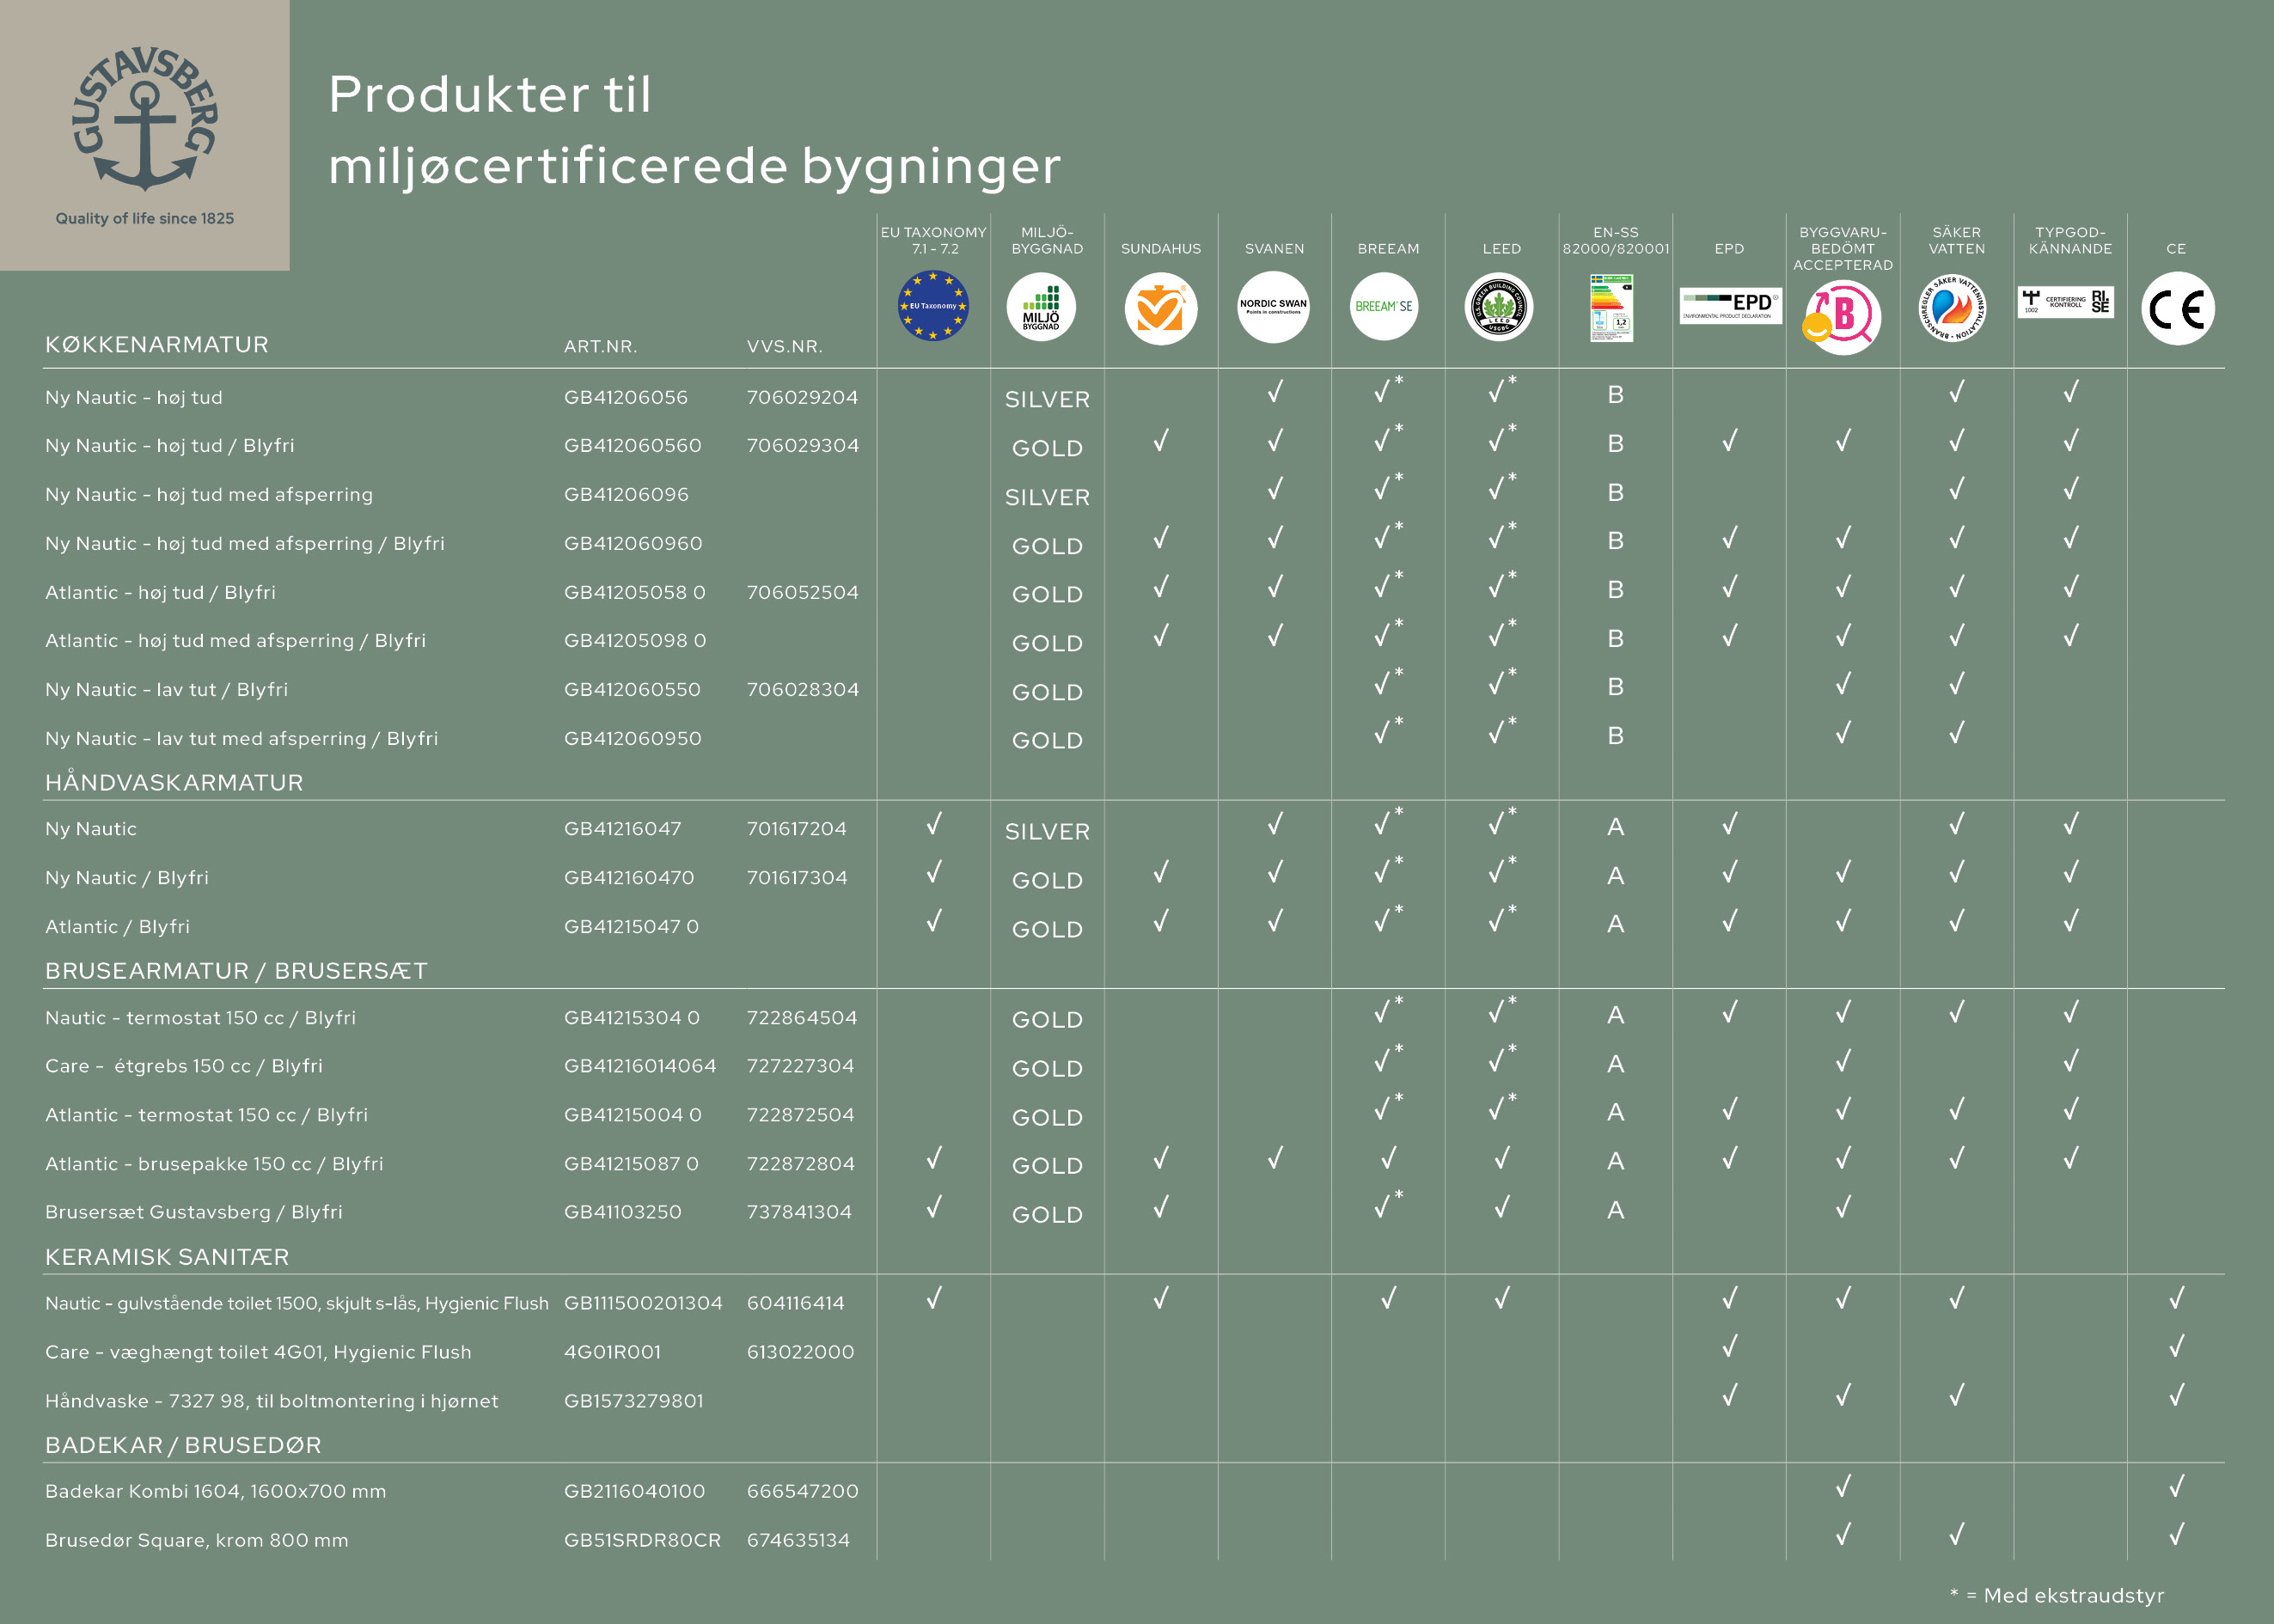
Task: Click the RISE certifiering kontroll logo
Action: [2066, 302]
